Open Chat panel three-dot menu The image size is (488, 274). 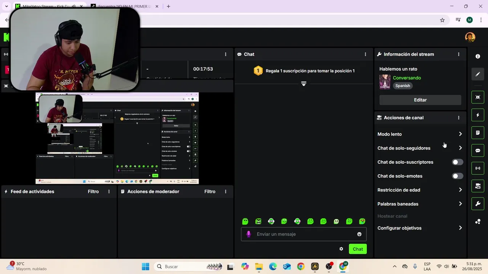365,54
